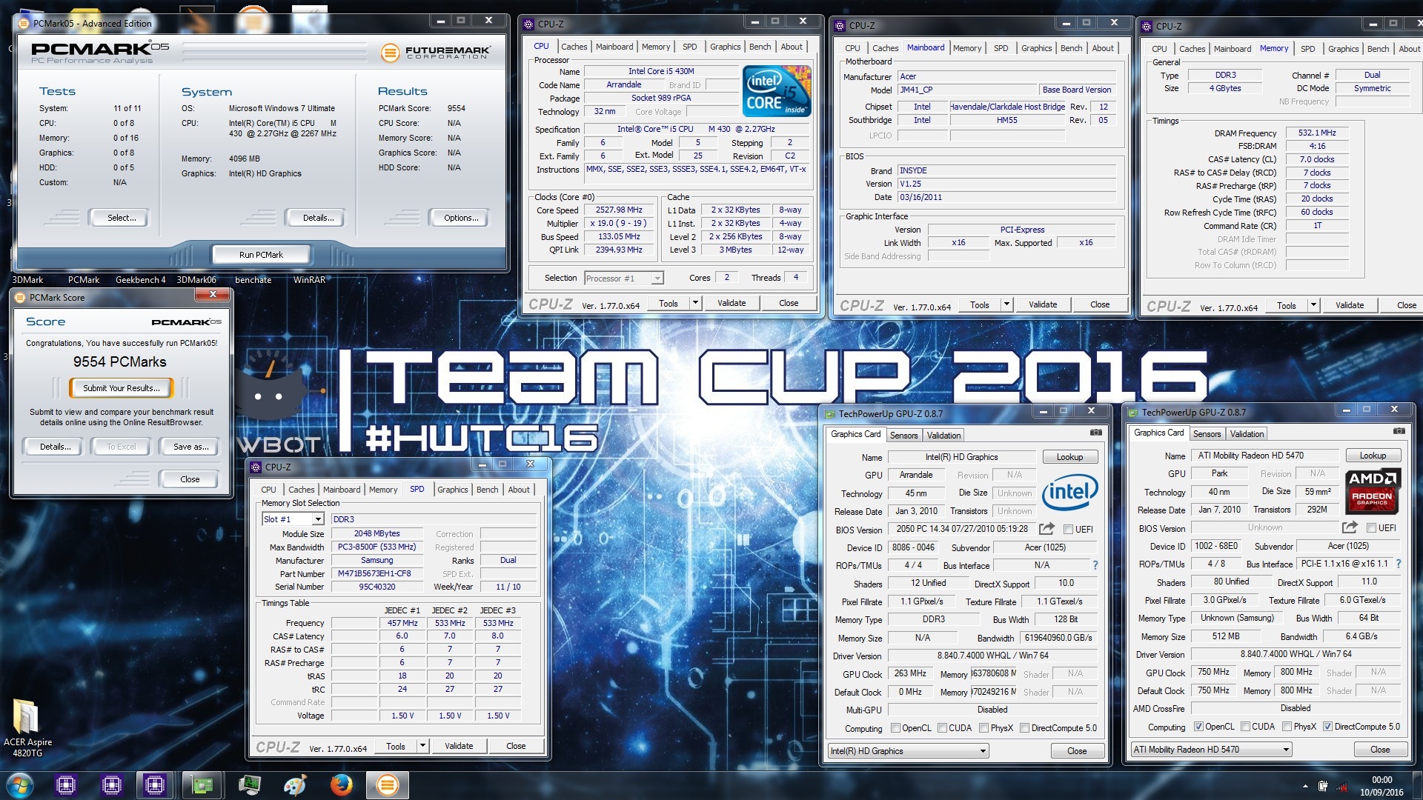Click Save as button in PCMark Score
Image resolution: width=1423 pixels, height=800 pixels.
click(190, 447)
